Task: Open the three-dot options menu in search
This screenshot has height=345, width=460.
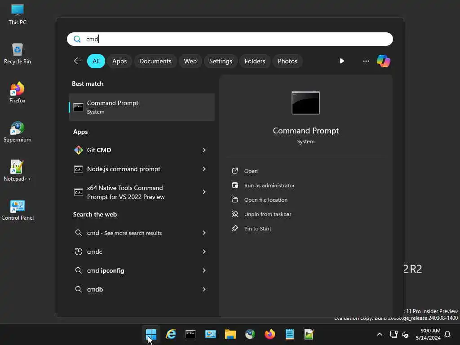Action: coord(366,61)
